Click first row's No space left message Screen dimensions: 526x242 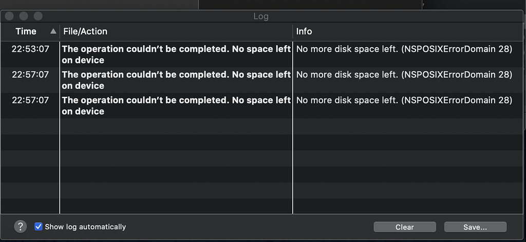[x=177, y=54]
